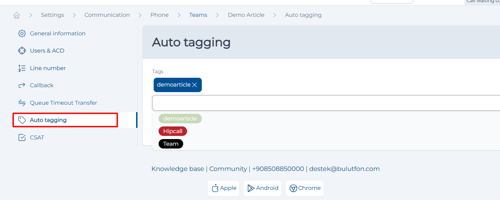Go to Phone in breadcrumb
Viewport: 500px width, 200px height.
(x=159, y=15)
